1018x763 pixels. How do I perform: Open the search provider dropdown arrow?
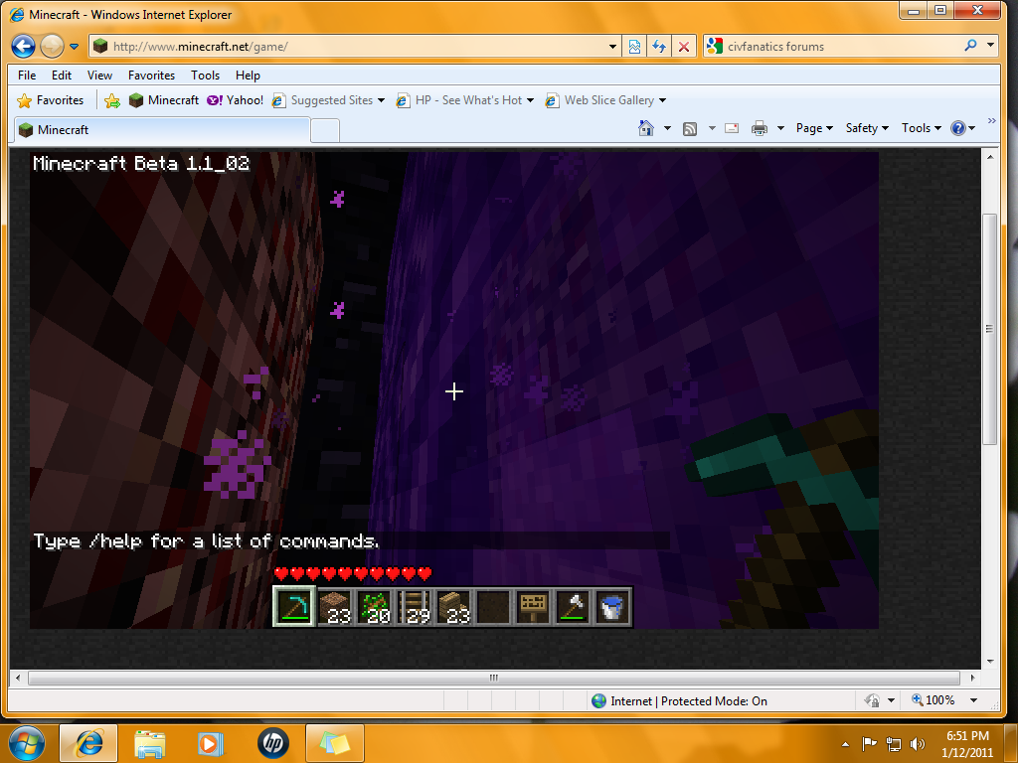(991, 46)
